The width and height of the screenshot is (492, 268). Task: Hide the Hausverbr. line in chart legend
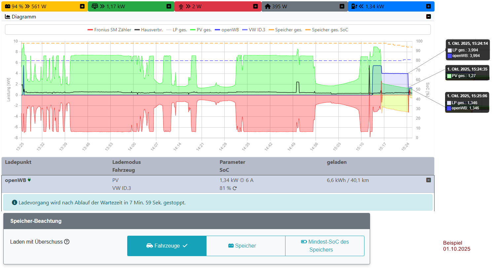point(149,30)
